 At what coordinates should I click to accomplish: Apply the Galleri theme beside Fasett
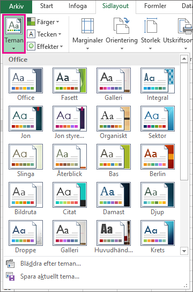click(114, 84)
